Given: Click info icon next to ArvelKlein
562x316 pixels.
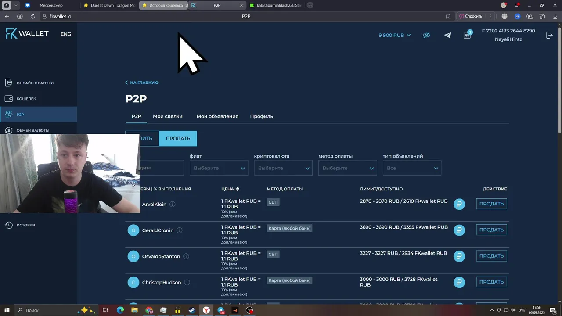Looking at the screenshot, I should [173, 204].
